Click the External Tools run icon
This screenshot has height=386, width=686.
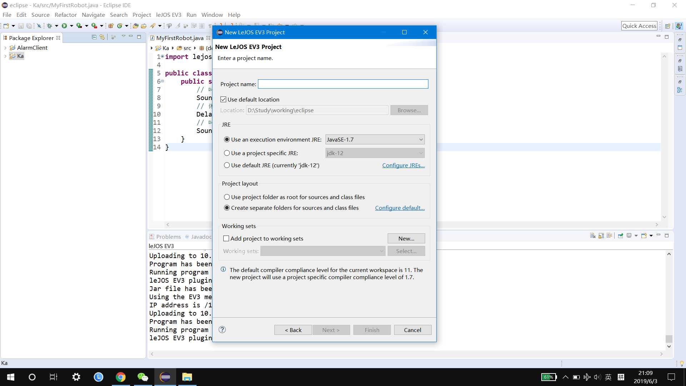coord(94,26)
